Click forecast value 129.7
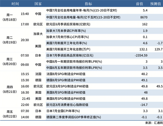 click(x=159, y=49)
